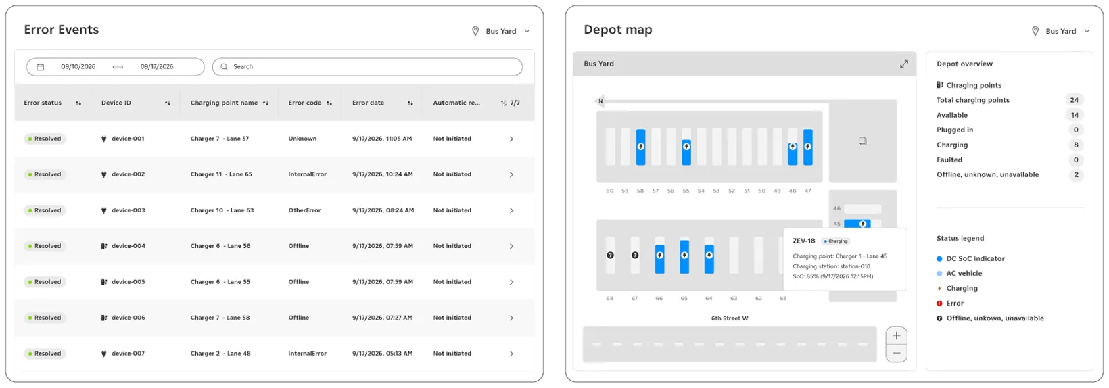
Task: Expand the device-006 row chevron
Action: (511, 318)
